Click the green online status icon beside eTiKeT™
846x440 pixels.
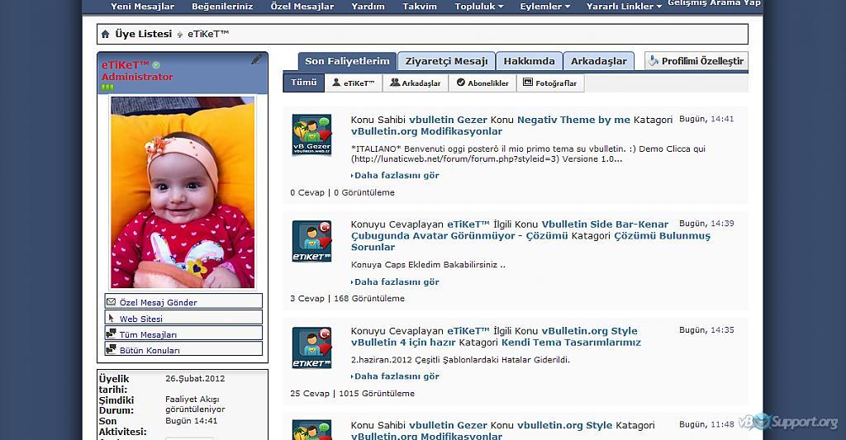pyautogui.click(x=156, y=65)
